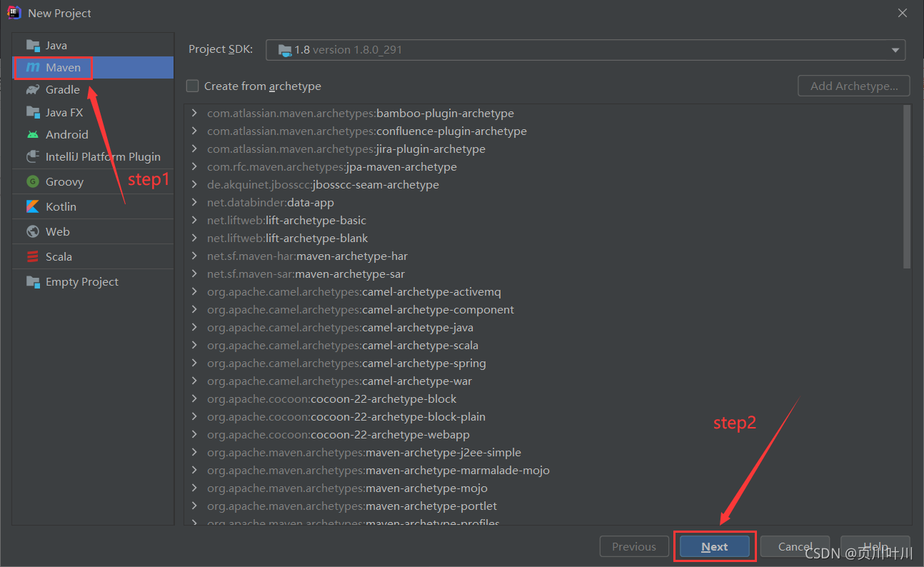Click the IntelliJ IDEA logo in title bar
The image size is (924, 567).
coord(14,13)
